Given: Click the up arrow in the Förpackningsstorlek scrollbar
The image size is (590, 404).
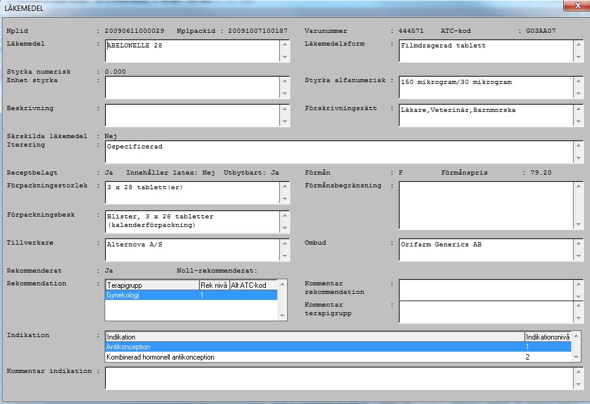Looking at the screenshot, I should pyautogui.click(x=285, y=186).
